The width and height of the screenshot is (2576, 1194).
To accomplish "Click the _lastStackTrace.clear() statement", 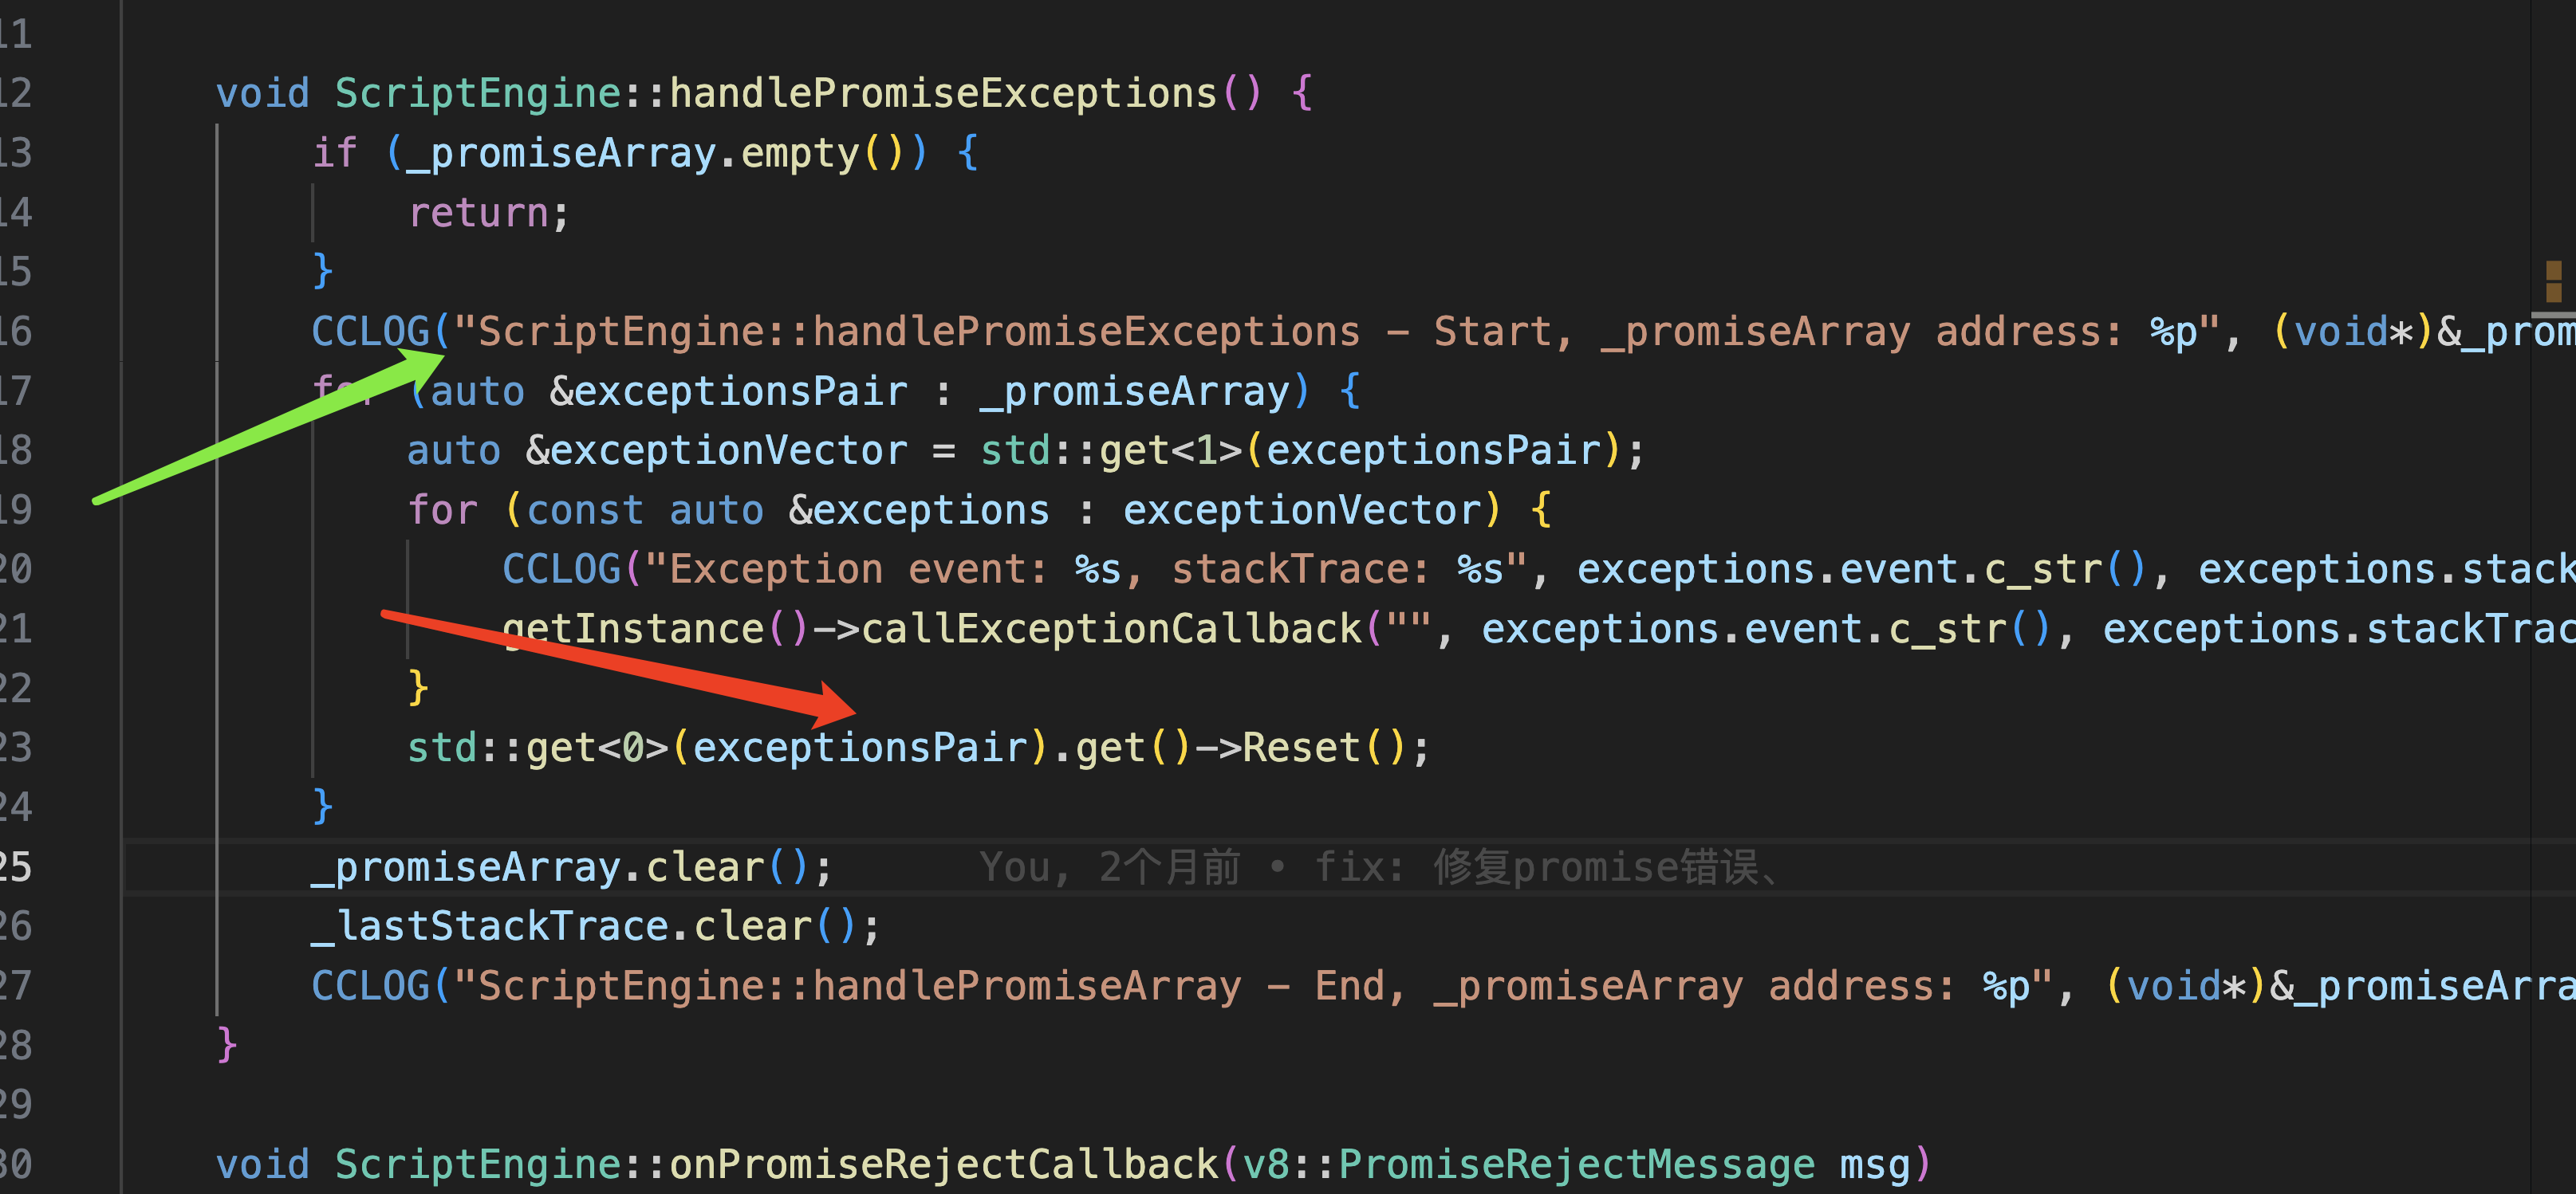I will [595, 926].
